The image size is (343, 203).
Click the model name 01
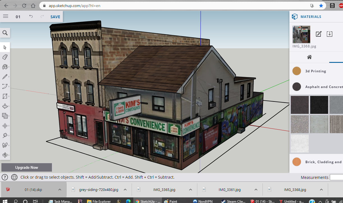pyautogui.click(x=18, y=17)
